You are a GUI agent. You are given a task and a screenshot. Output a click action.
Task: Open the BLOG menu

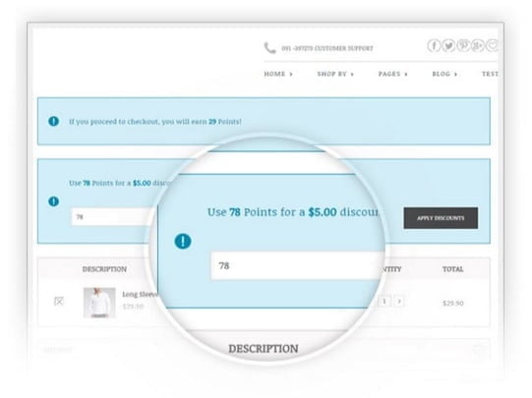(444, 74)
